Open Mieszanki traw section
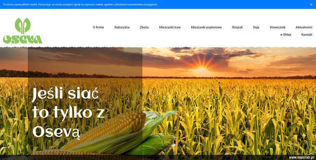The height and width of the screenshot is (160, 316). click(x=170, y=27)
